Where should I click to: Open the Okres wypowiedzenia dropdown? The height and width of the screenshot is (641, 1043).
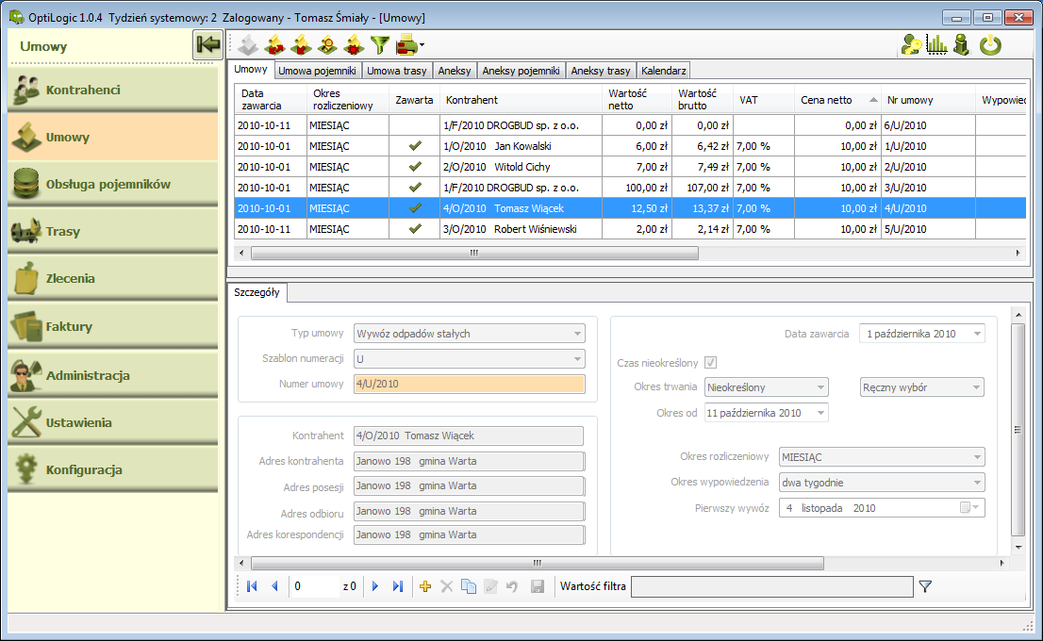coord(976,482)
